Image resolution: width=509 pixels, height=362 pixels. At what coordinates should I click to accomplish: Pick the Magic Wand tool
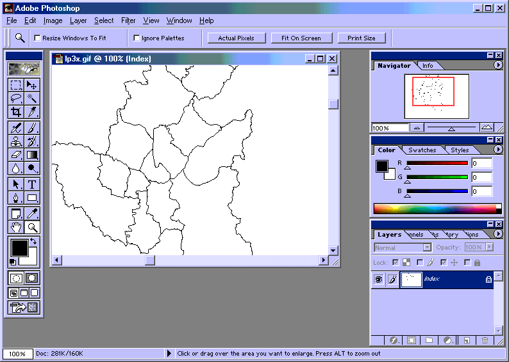(31, 98)
